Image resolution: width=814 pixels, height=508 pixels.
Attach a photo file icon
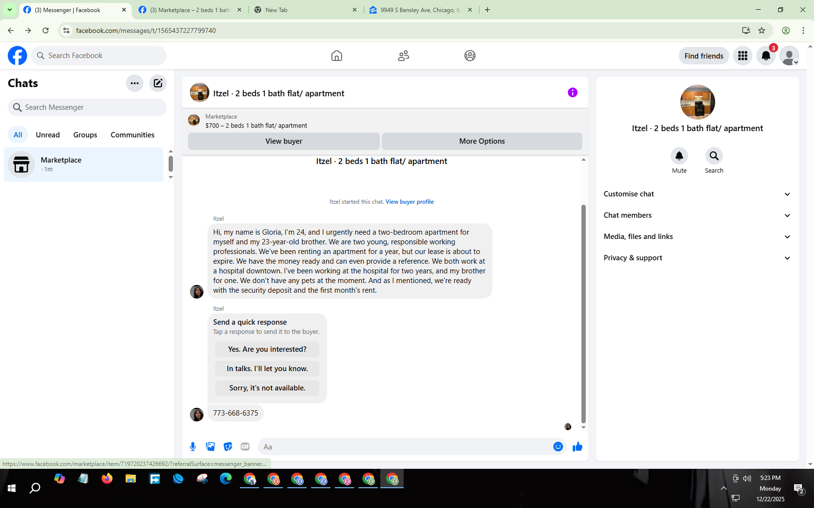(x=210, y=447)
